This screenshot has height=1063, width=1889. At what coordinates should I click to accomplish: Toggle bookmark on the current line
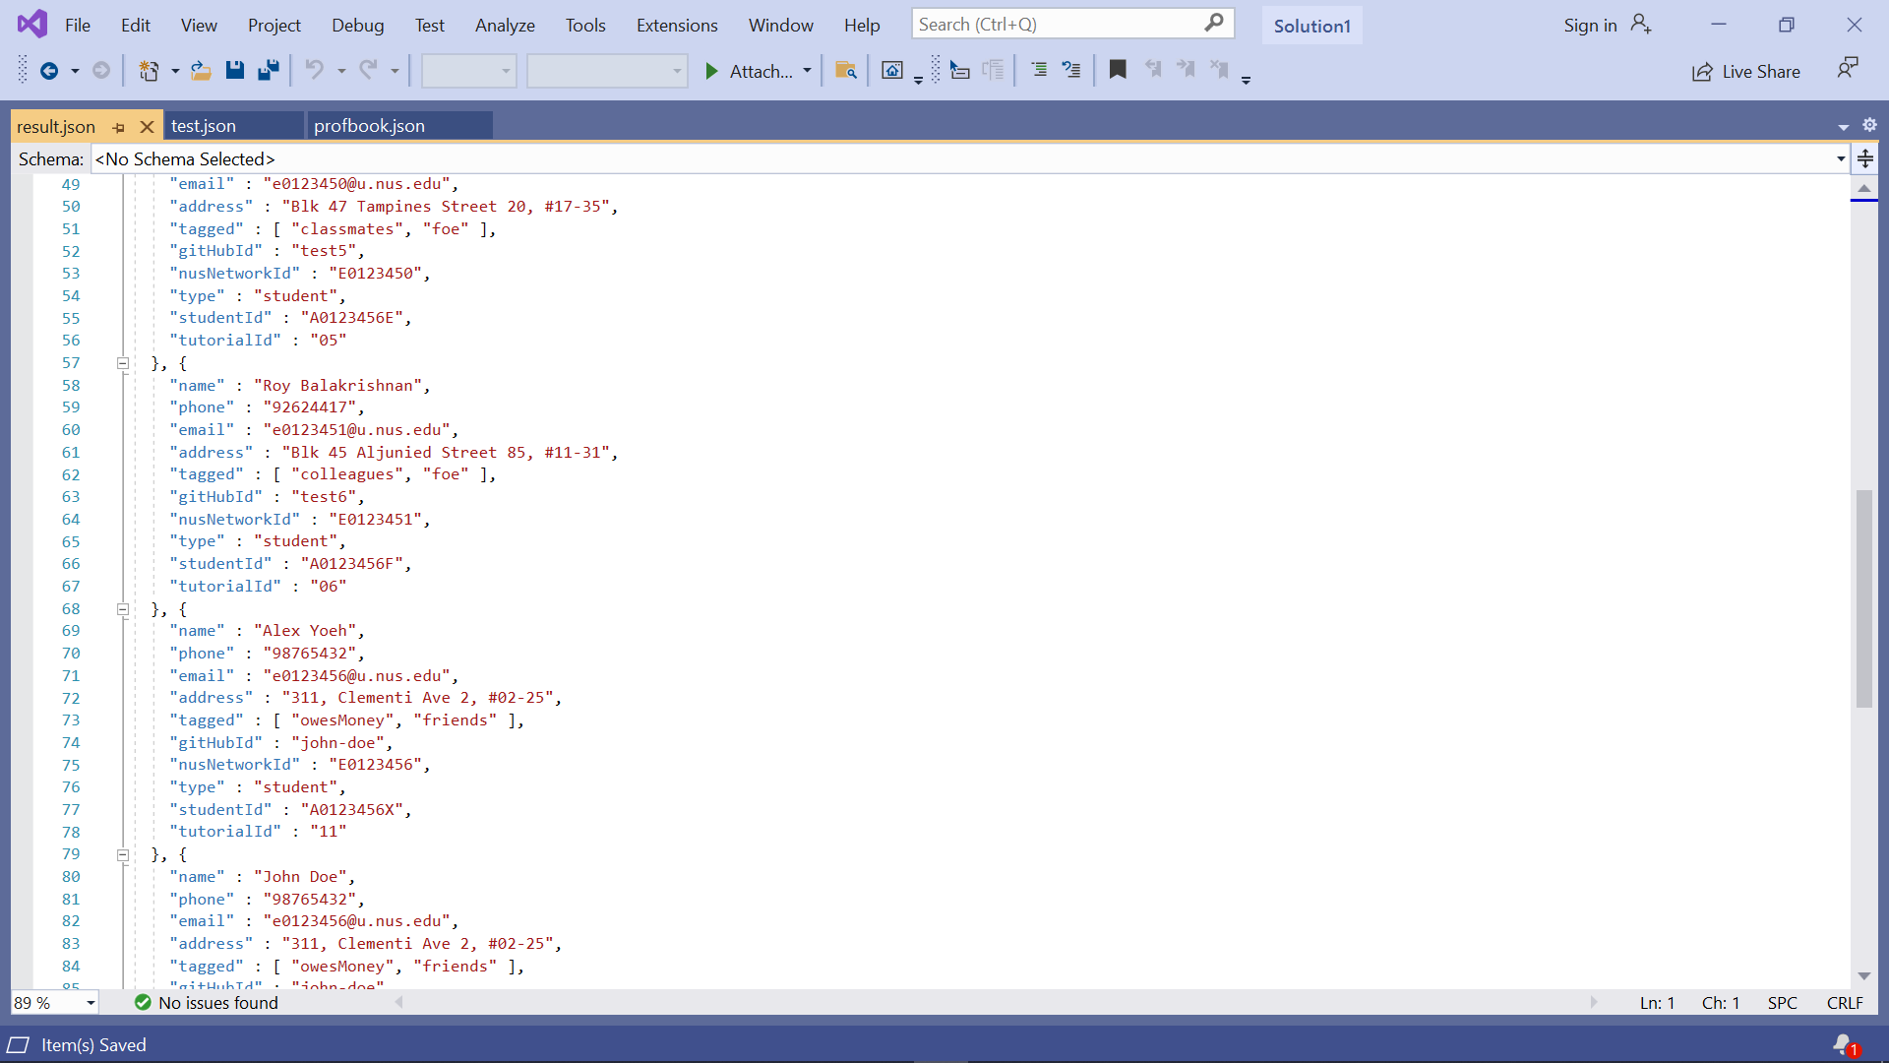pyautogui.click(x=1118, y=70)
